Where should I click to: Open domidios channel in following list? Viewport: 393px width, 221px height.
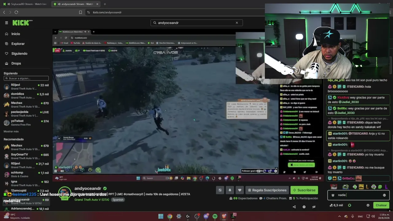click(x=26, y=96)
